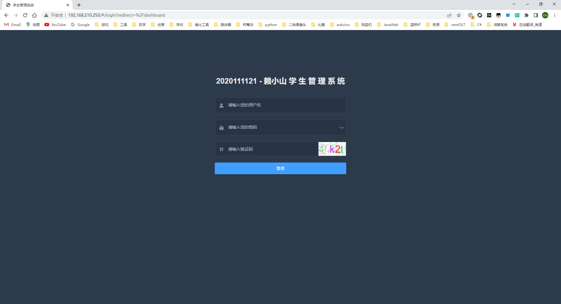The image size is (561, 304).
Task: Toggle password visibility eye icon
Action: click(x=341, y=127)
